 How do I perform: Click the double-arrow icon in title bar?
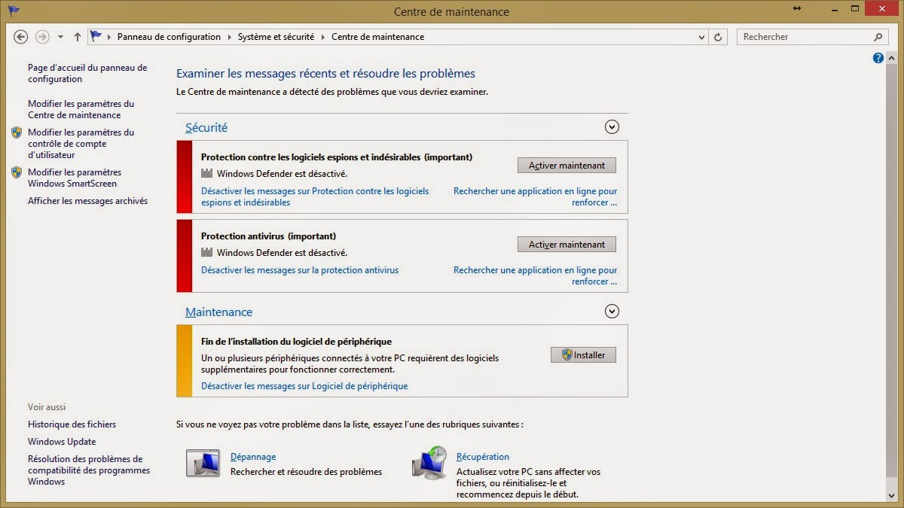[x=798, y=8]
